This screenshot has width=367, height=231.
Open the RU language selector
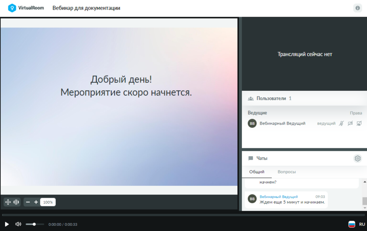point(362,224)
